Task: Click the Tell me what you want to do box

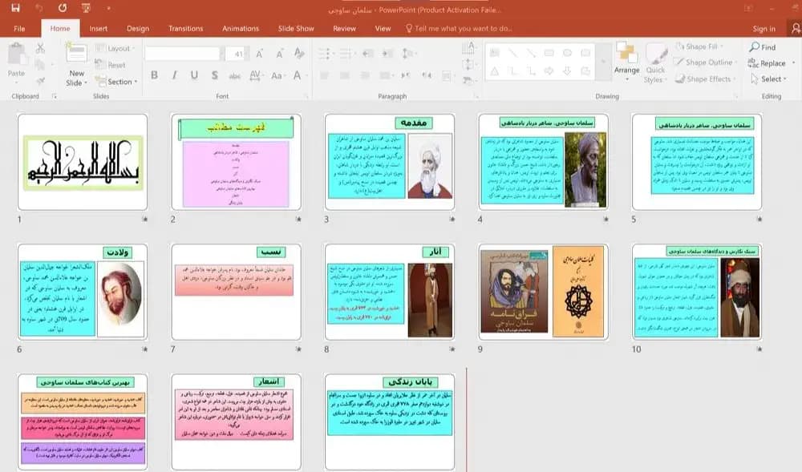Action: [459, 29]
